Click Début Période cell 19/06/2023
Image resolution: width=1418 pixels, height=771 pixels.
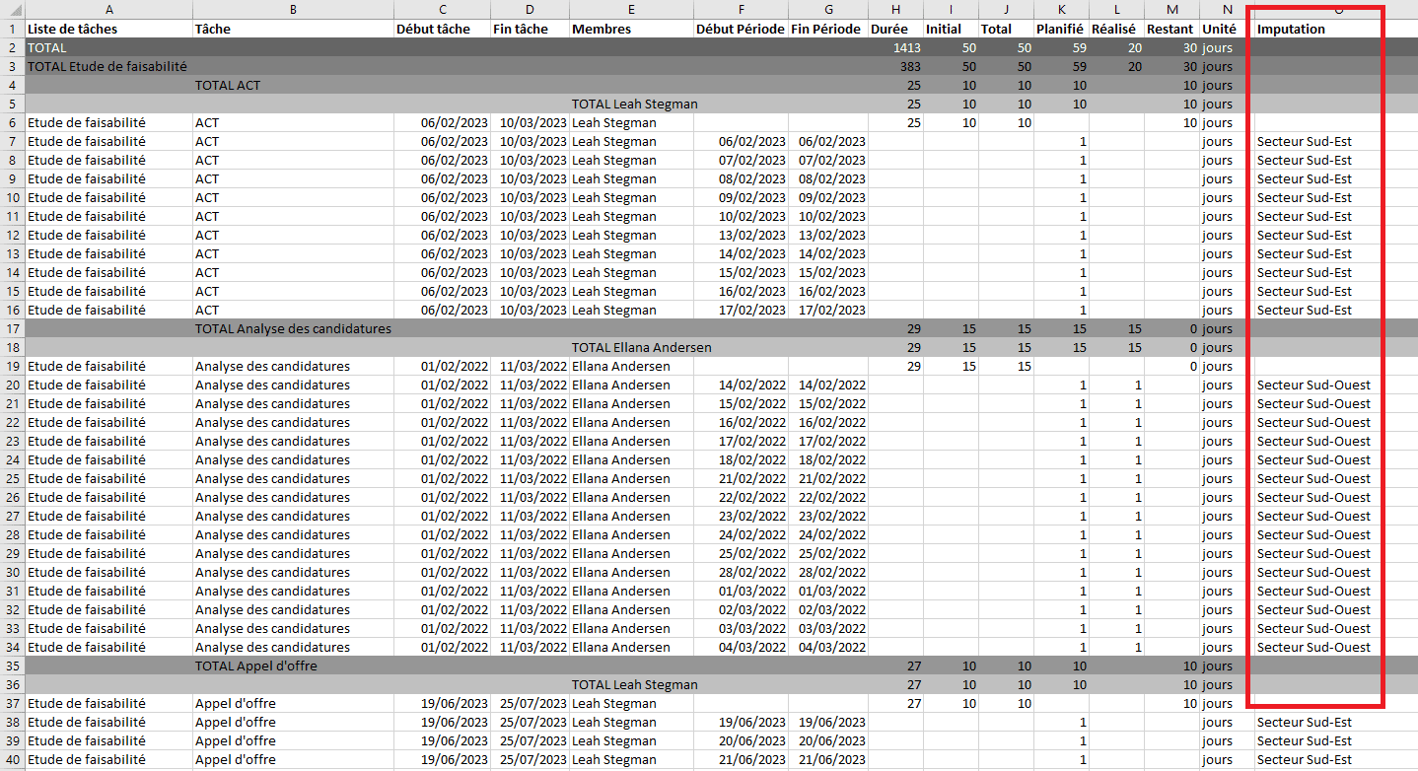(741, 722)
